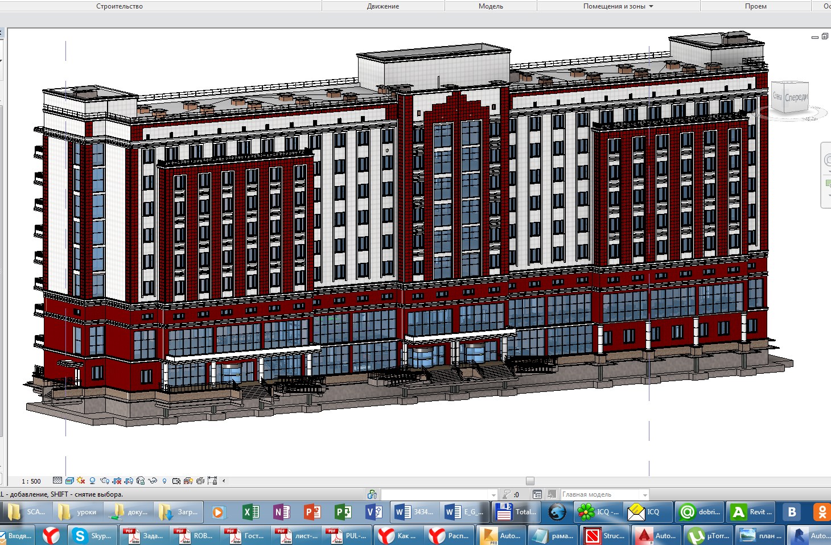Toggle the Sun Path icon
The image size is (831, 545).
tap(81, 481)
